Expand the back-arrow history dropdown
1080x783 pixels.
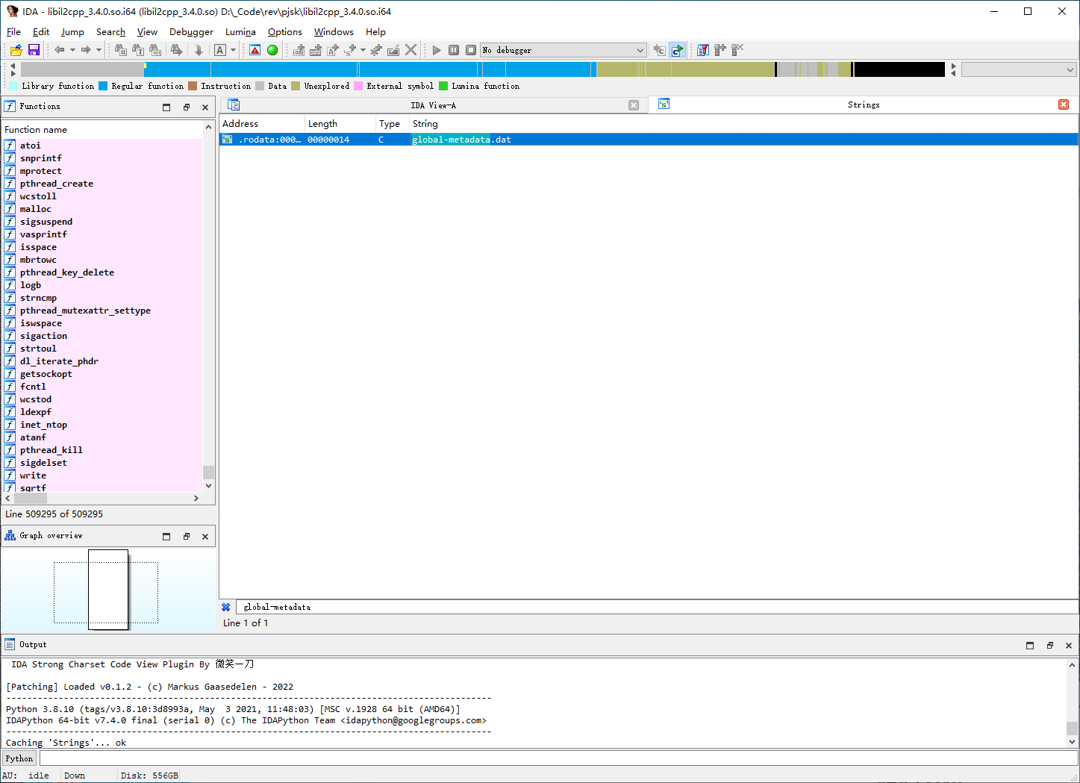click(x=72, y=50)
